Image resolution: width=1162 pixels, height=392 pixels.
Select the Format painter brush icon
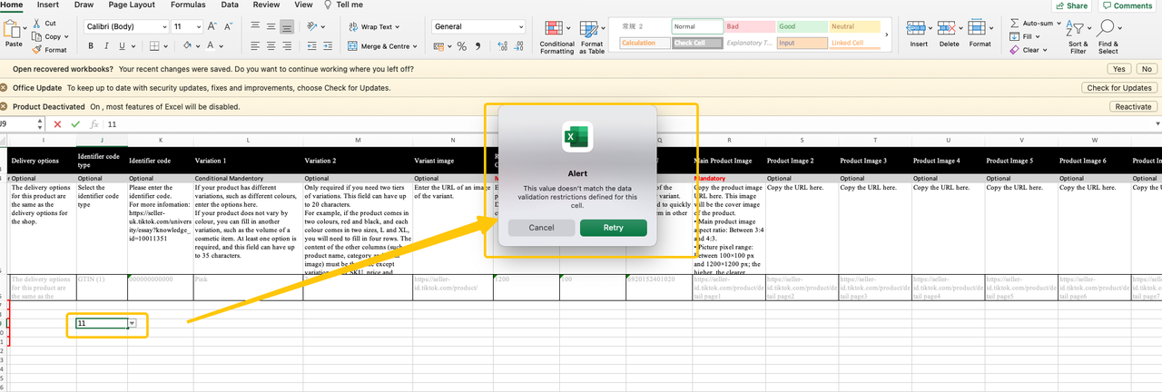36,50
